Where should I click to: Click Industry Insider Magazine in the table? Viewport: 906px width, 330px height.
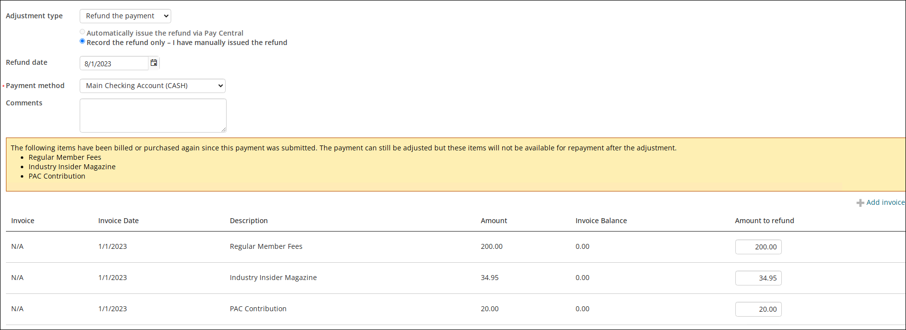click(273, 278)
